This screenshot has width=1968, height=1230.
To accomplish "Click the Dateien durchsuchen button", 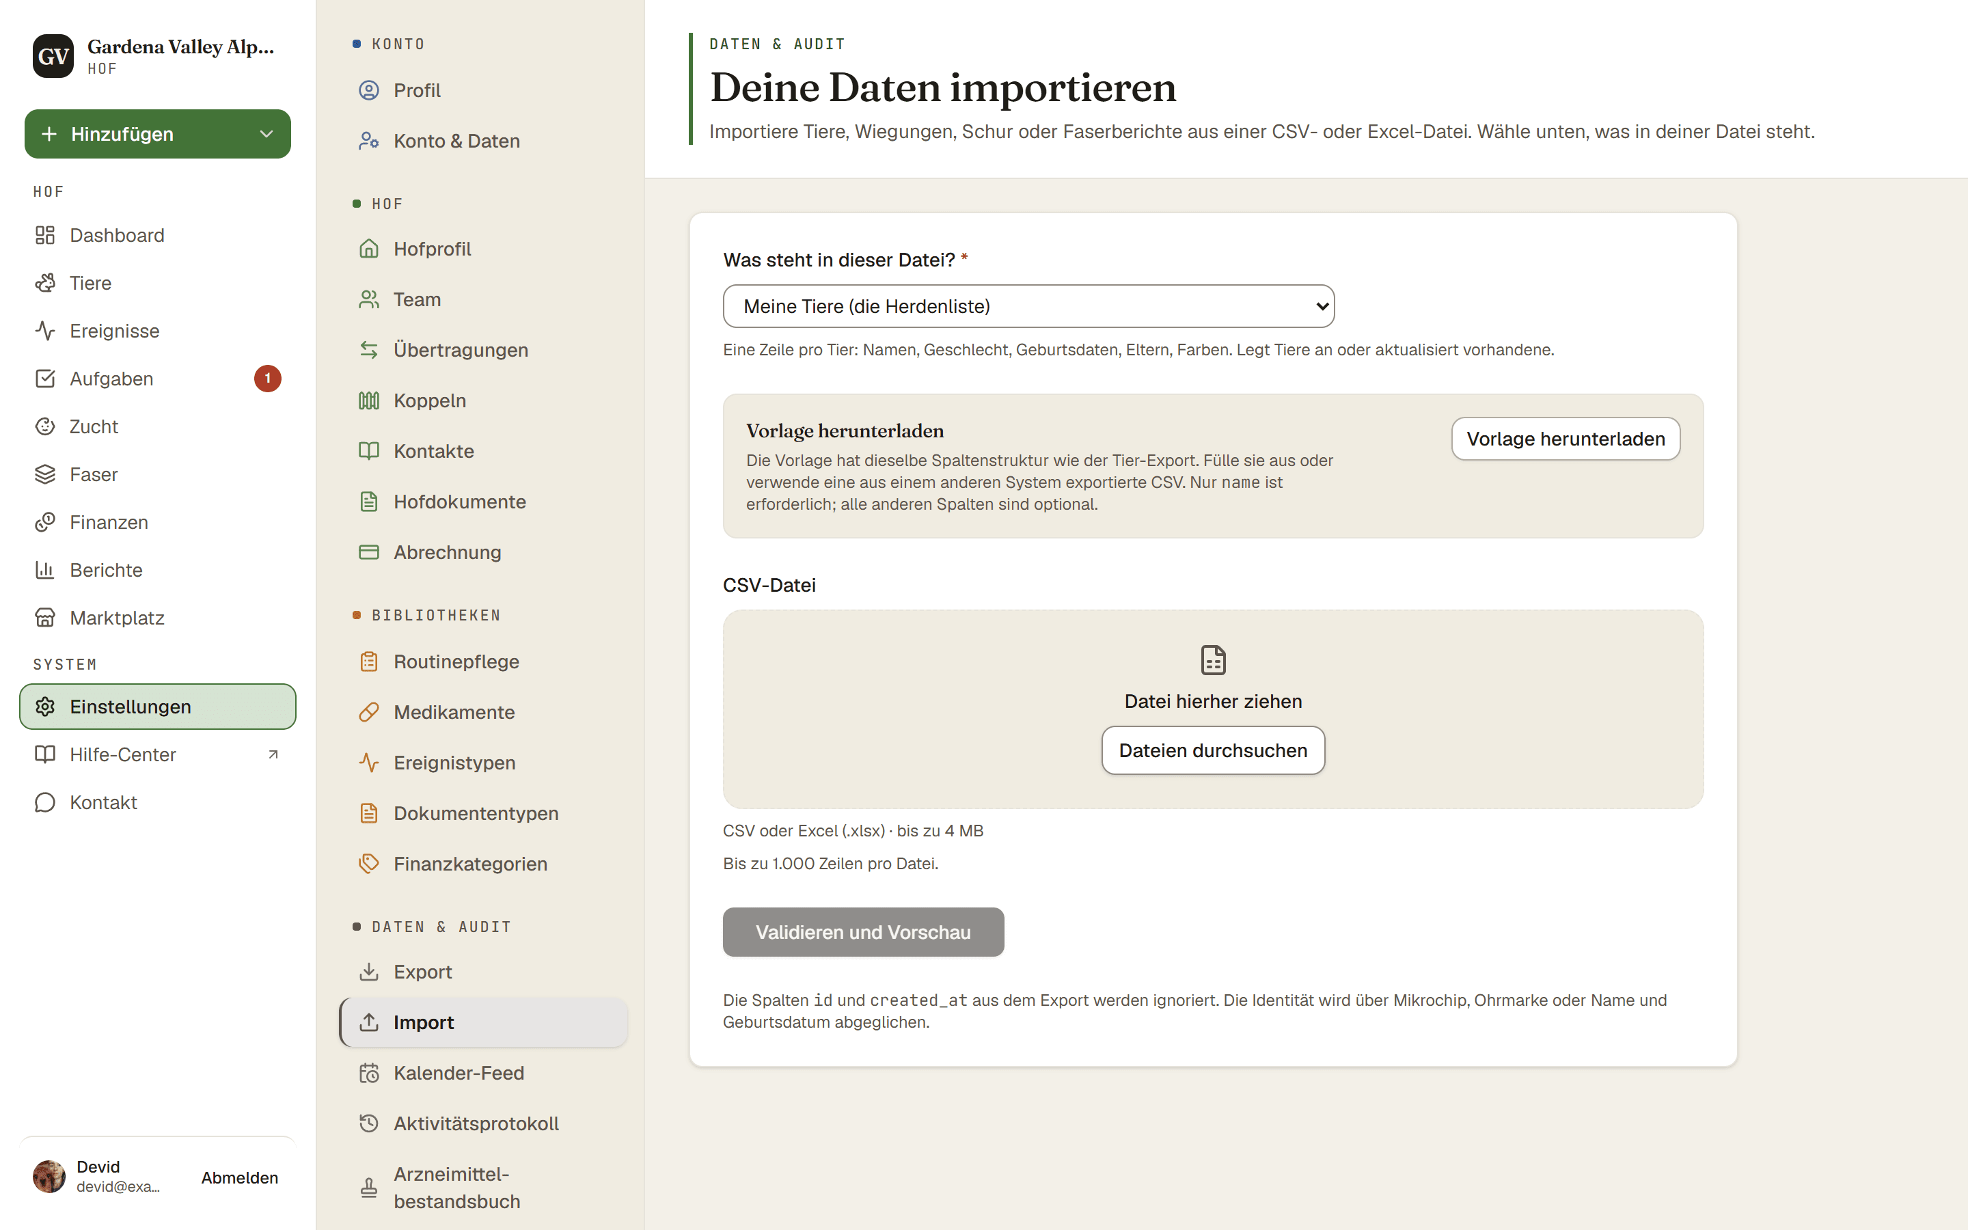I will 1212,750.
